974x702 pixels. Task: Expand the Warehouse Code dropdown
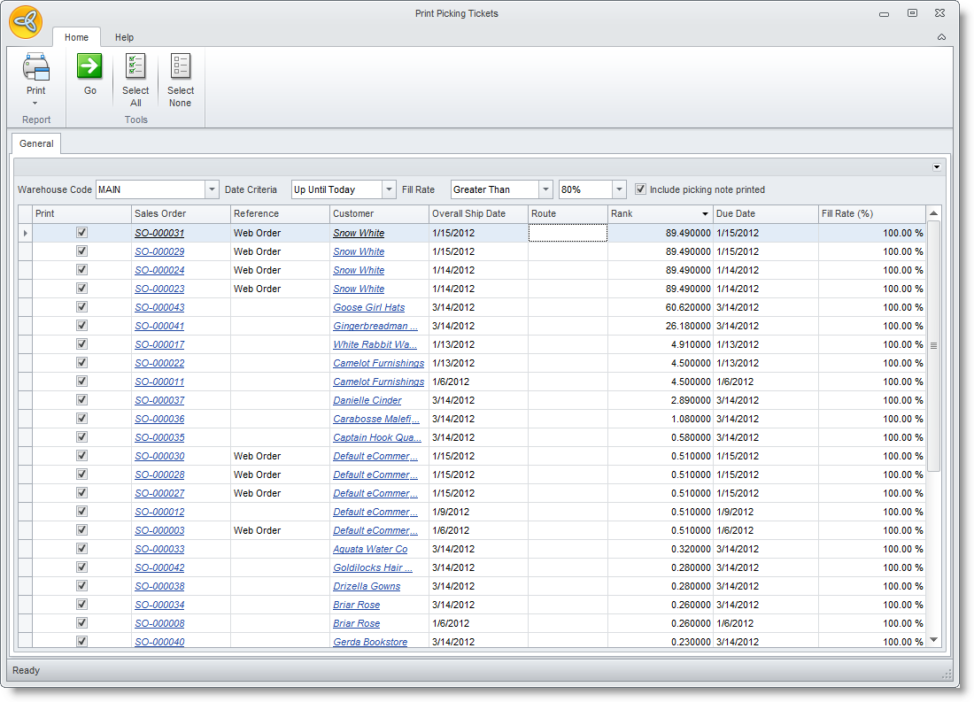212,189
